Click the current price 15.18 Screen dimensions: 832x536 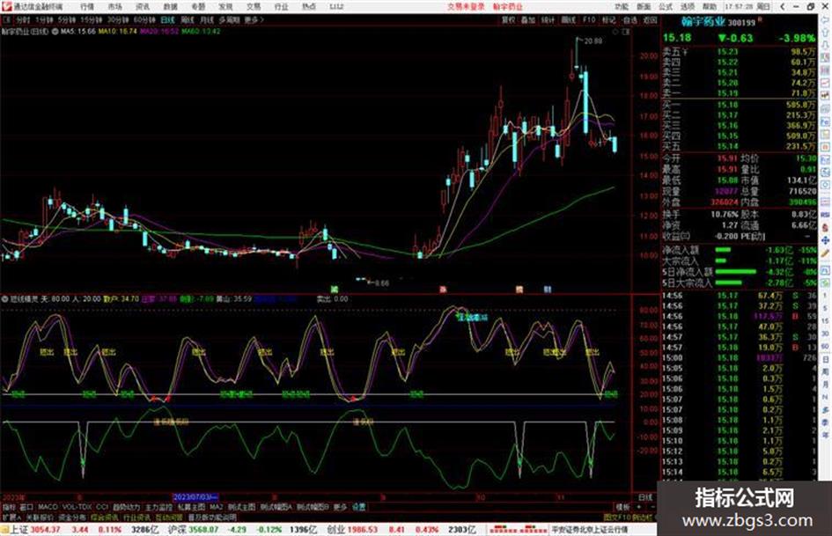677,38
